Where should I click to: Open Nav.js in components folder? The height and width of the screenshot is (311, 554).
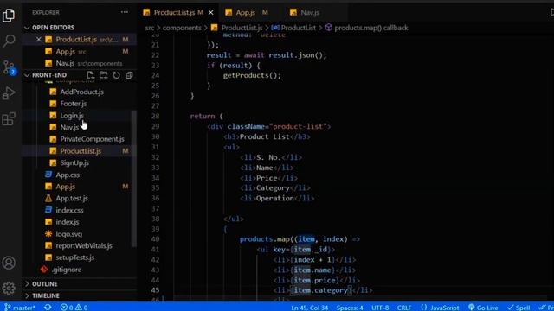point(69,127)
